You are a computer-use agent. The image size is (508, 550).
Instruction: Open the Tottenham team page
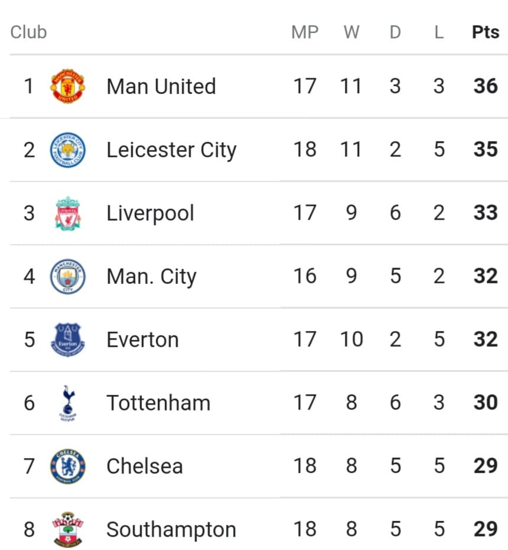(x=158, y=403)
